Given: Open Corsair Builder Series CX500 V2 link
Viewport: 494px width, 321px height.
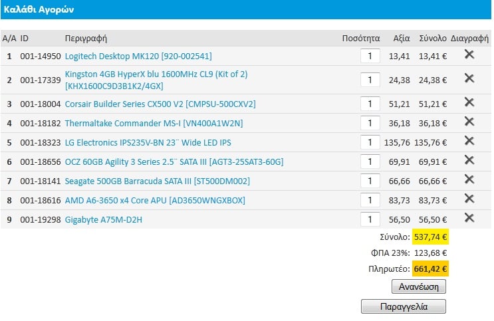Looking at the screenshot, I should tap(160, 104).
